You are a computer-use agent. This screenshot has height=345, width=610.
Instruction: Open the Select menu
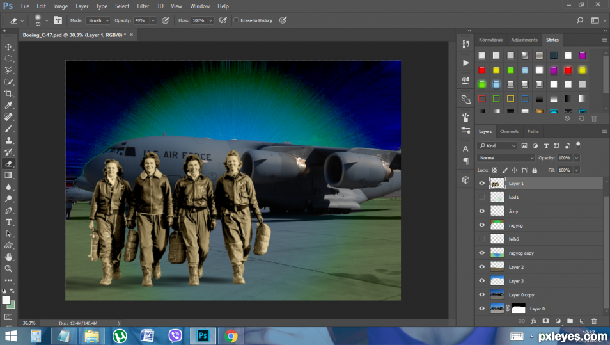[122, 6]
